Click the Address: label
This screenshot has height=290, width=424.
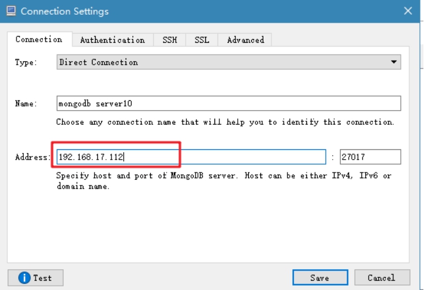(x=32, y=157)
